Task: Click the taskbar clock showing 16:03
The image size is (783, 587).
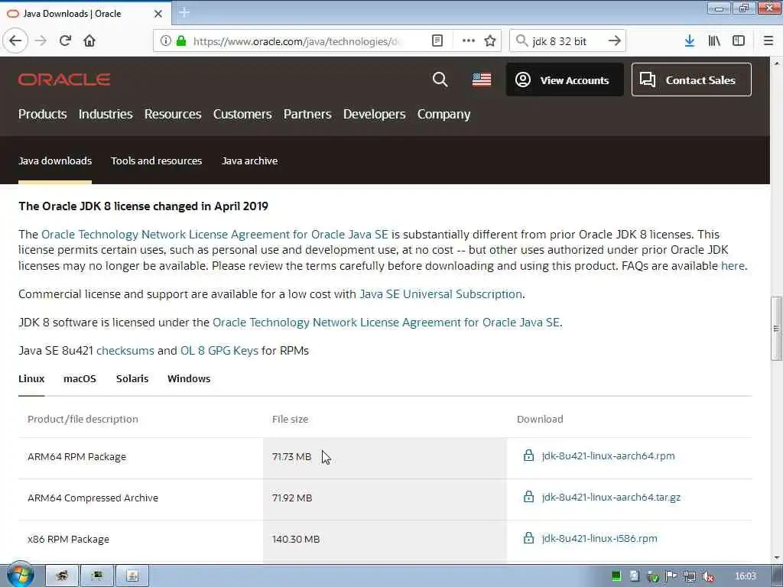Action: [x=746, y=576]
